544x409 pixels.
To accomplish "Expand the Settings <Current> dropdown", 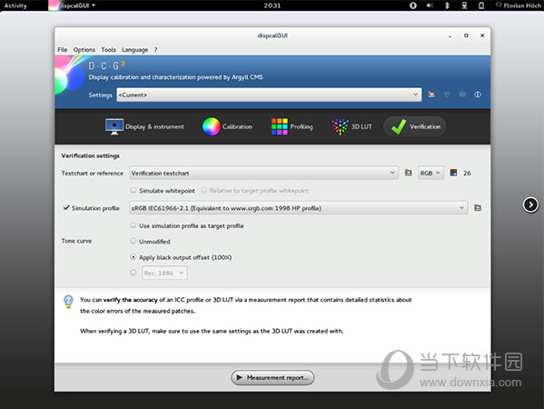I will 269,95.
